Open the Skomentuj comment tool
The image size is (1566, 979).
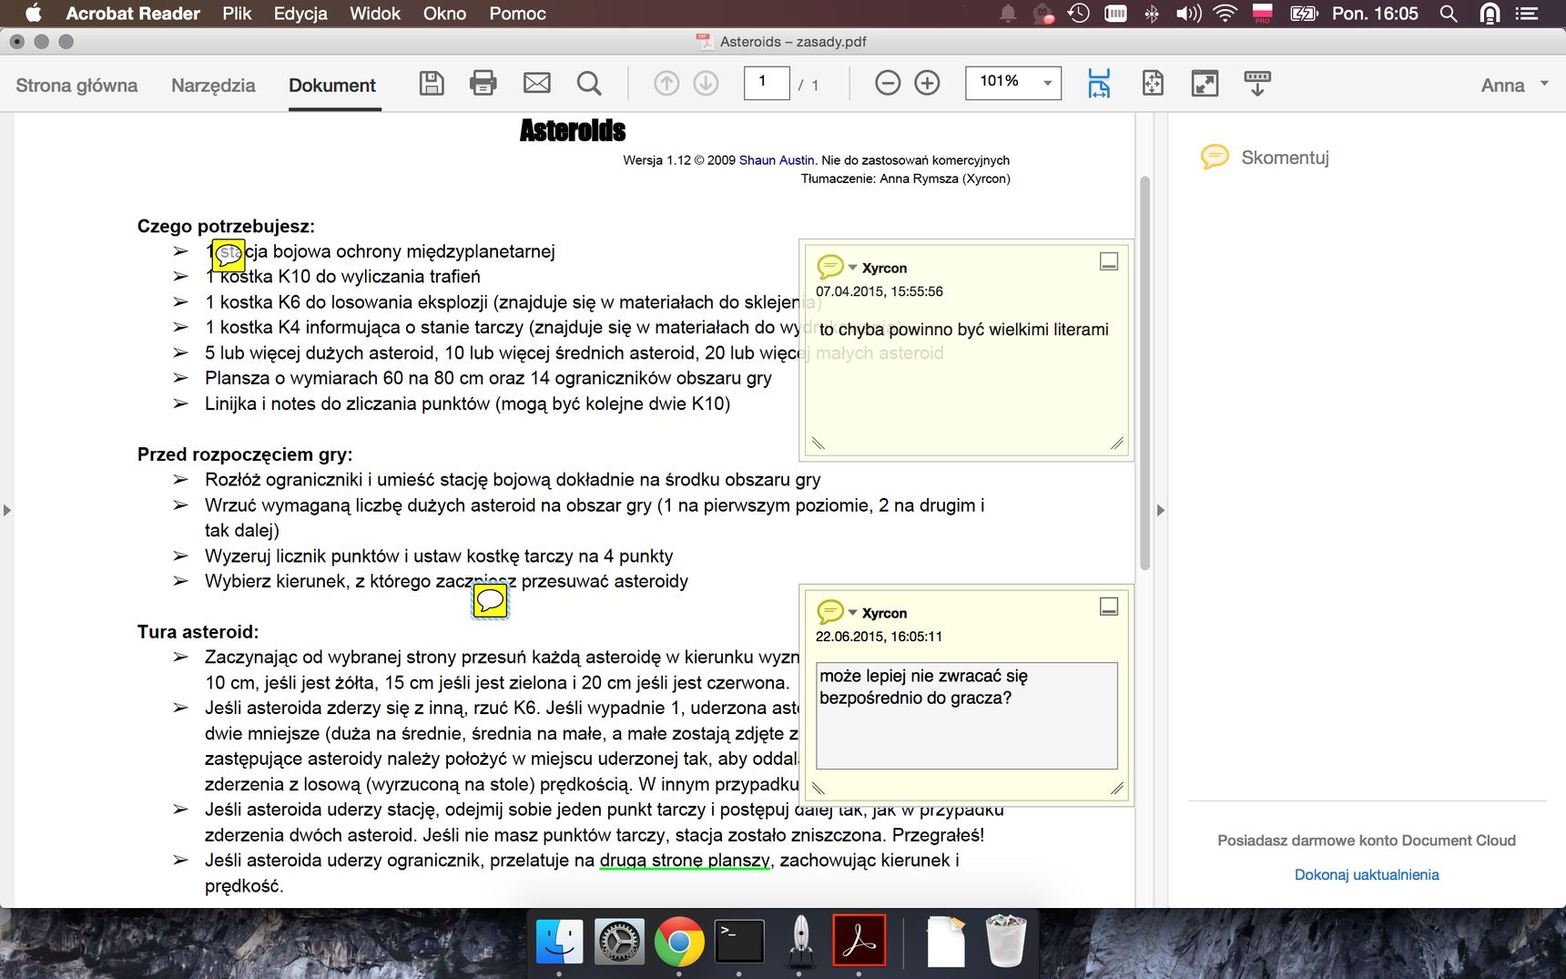pos(1215,157)
